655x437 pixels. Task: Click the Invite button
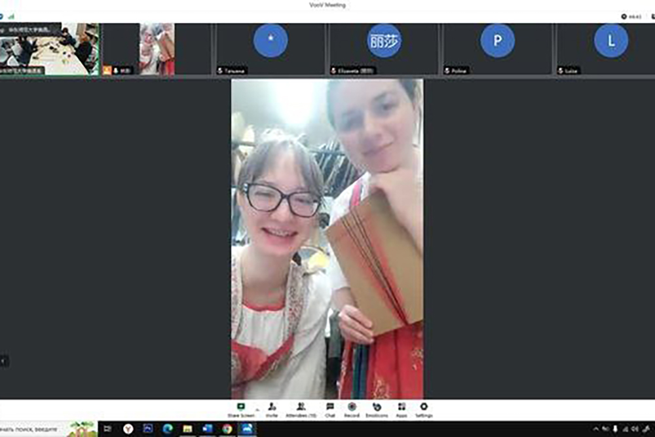coord(272,410)
